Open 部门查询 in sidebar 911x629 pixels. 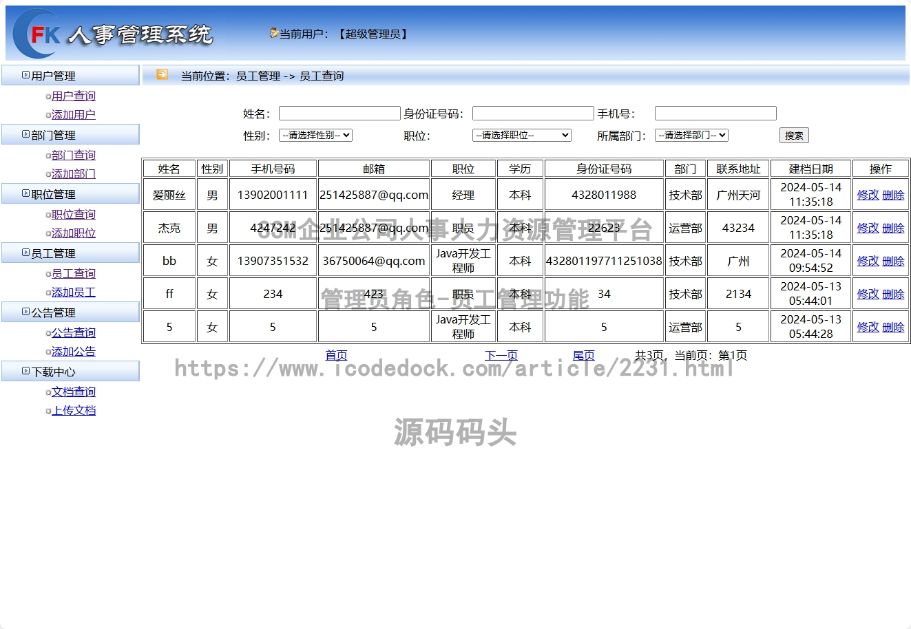coord(74,155)
